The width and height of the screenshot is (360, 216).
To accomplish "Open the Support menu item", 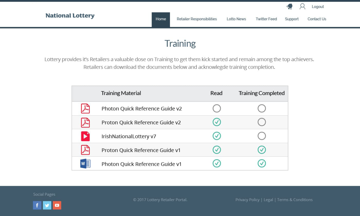I will (x=292, y=19).
